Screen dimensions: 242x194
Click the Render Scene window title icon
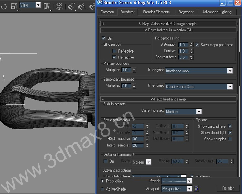(100, 2)
